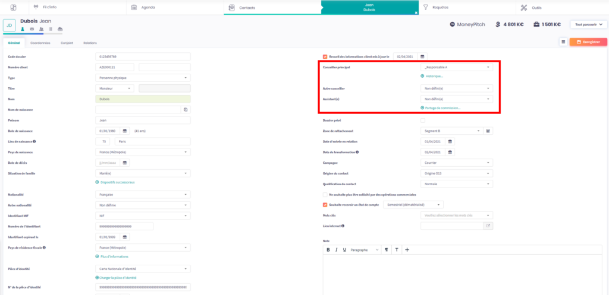Click the envelope icon under Dubois Jean
The width and height of the screenshot is (609, 295).
[x=32, y=28]
